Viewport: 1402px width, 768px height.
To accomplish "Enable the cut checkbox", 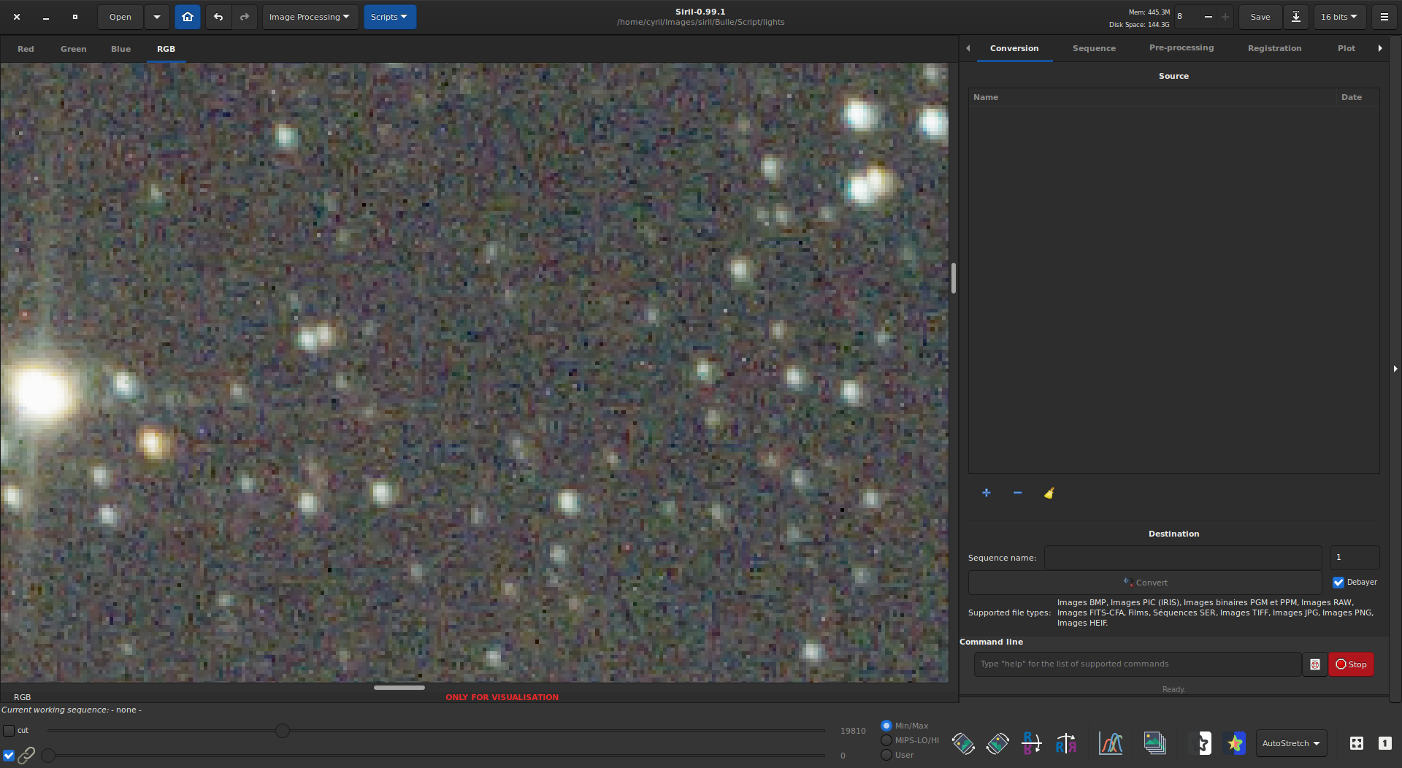I will [9, 730].
